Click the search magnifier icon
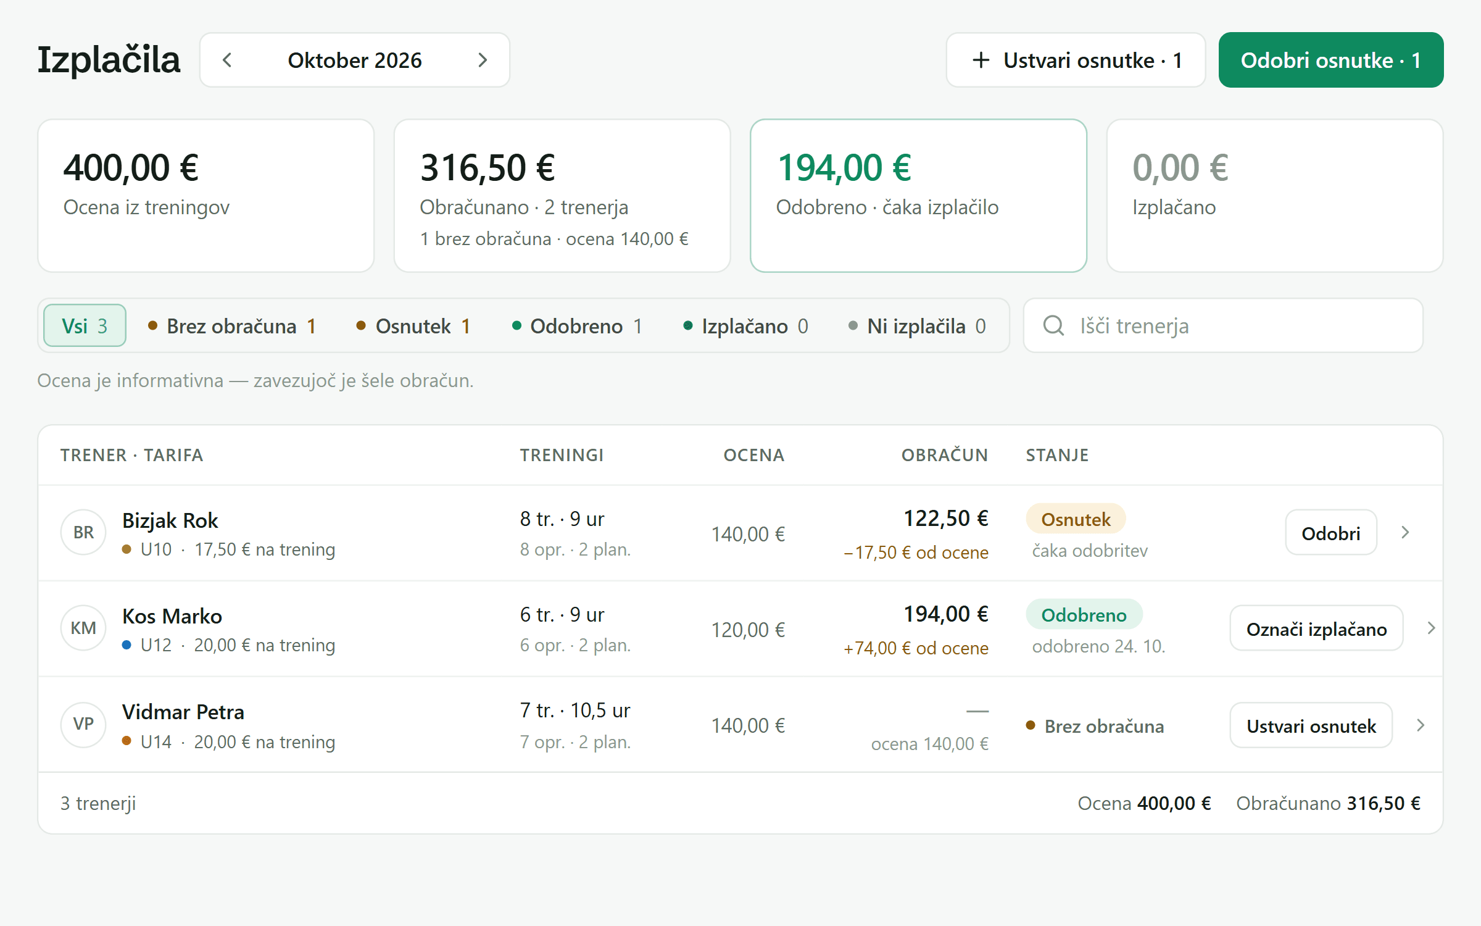The height and width of the screenshot is (926, 1481). point(1053,325)
